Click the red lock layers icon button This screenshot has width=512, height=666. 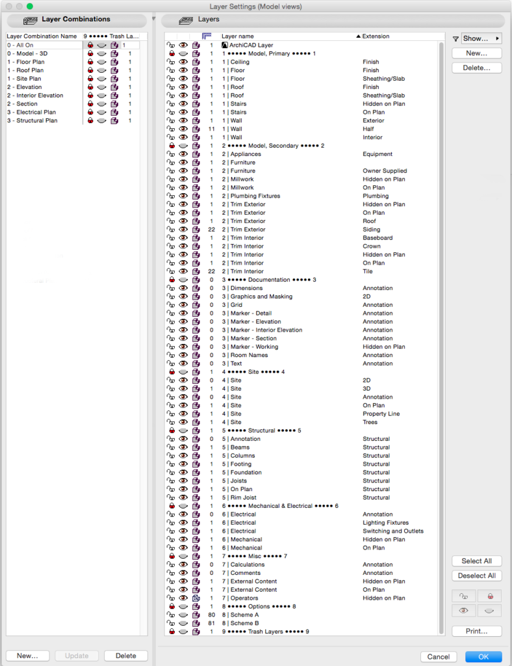tap(489, 596)
